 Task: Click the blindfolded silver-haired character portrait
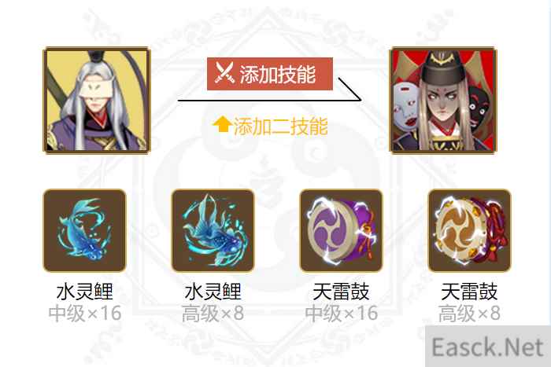[97, 101]
